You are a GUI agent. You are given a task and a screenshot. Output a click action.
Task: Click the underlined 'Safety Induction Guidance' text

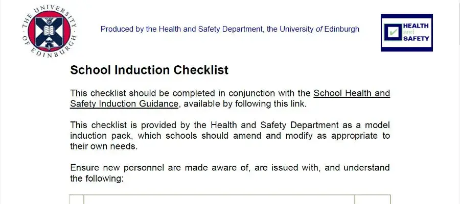(x=124, y=104)
